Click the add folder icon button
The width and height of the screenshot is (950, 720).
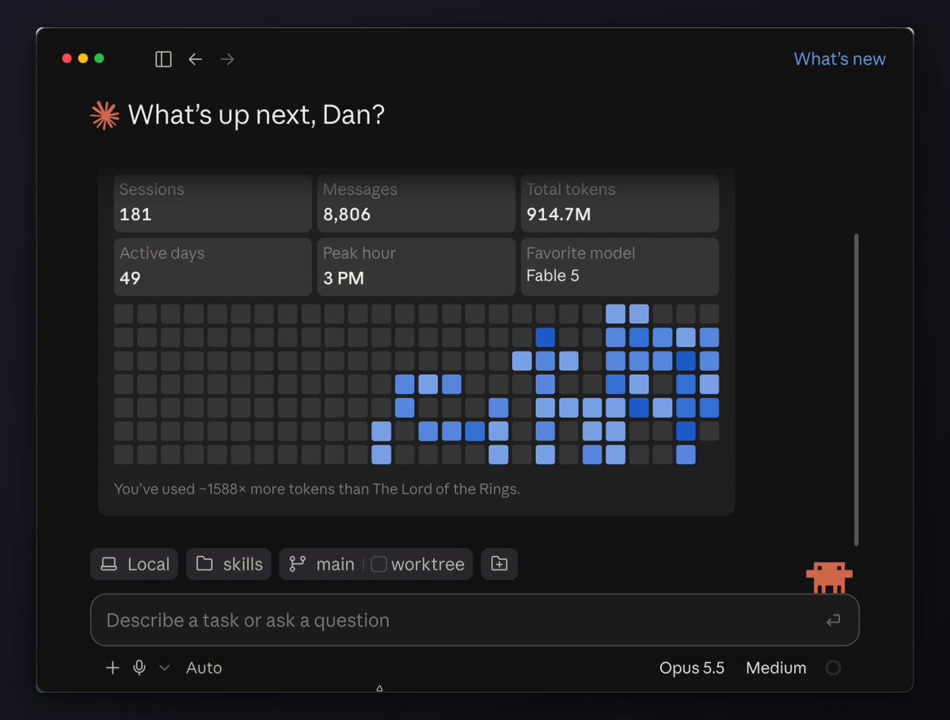pos(500,564)
